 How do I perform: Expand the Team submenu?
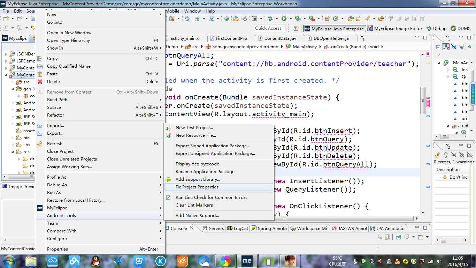100,223
